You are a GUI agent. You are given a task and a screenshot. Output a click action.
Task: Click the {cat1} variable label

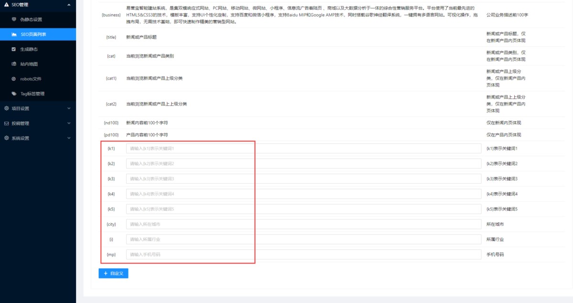point(111,78)
